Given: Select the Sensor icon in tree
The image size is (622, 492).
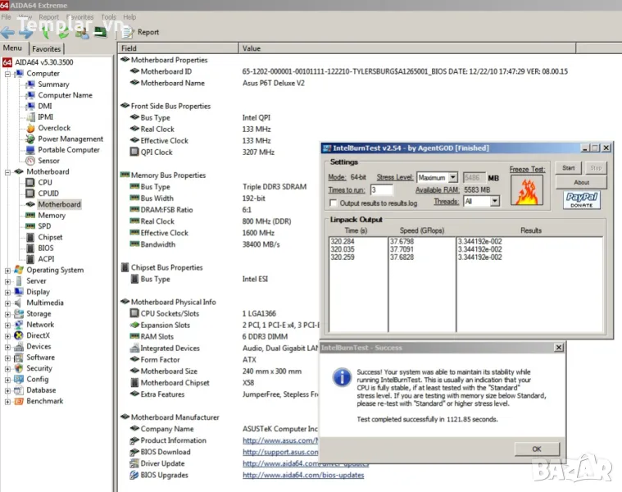Looking at the screenshot, I should coord(30,161).
